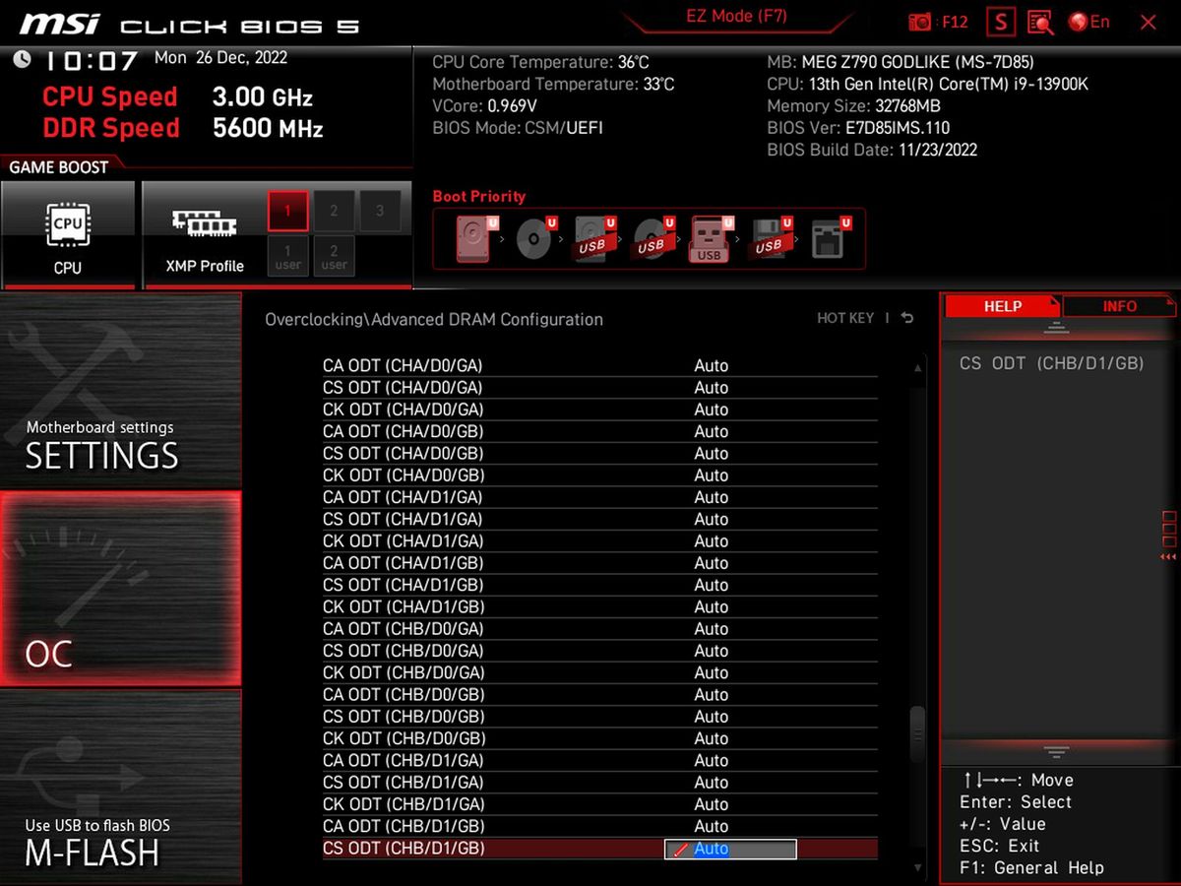Select the network boot device icon
This screenshot has width=1181, height=886.
[829, 238]
